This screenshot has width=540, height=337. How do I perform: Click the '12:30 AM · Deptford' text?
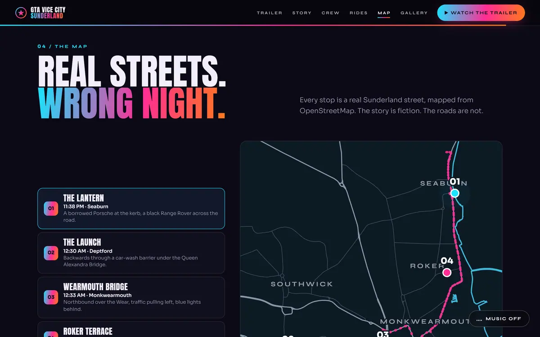[x=88, y=251]
